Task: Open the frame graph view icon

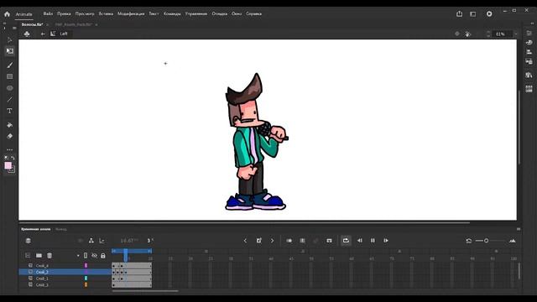Action: (x=102, y=241)
